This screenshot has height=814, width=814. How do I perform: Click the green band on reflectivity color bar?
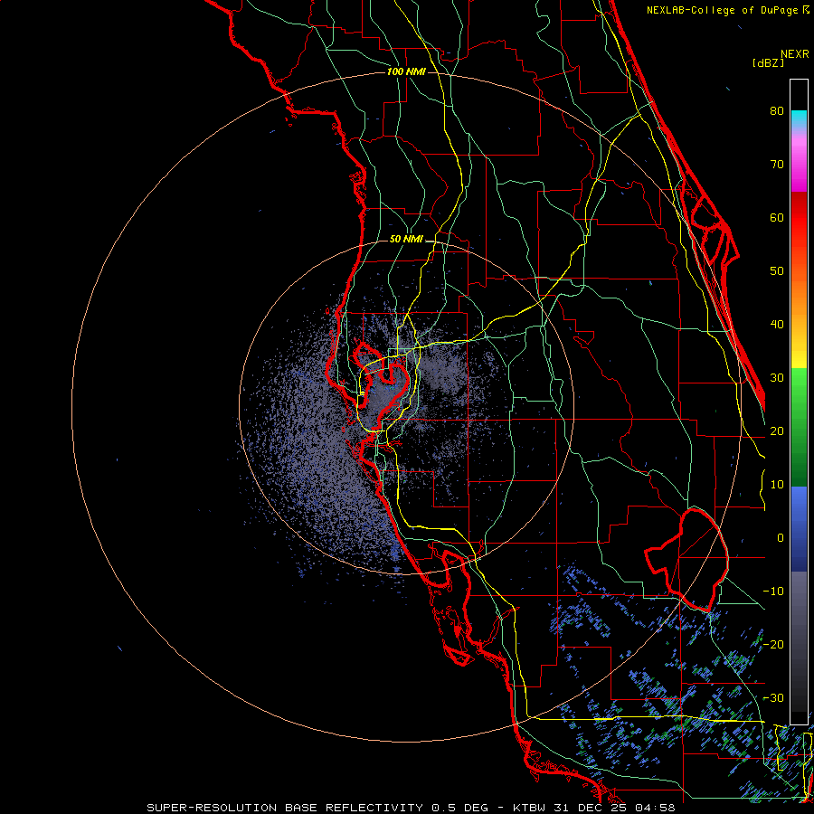coord(799,427)
